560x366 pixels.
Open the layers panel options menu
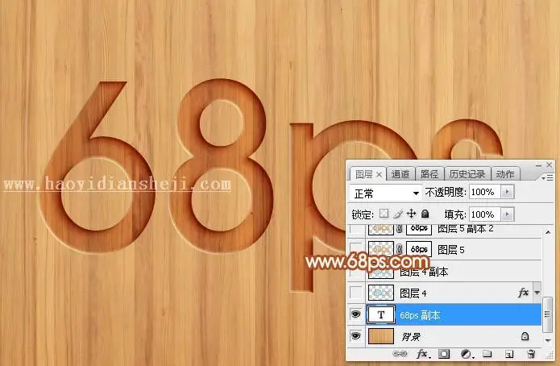tap(547, 177)
